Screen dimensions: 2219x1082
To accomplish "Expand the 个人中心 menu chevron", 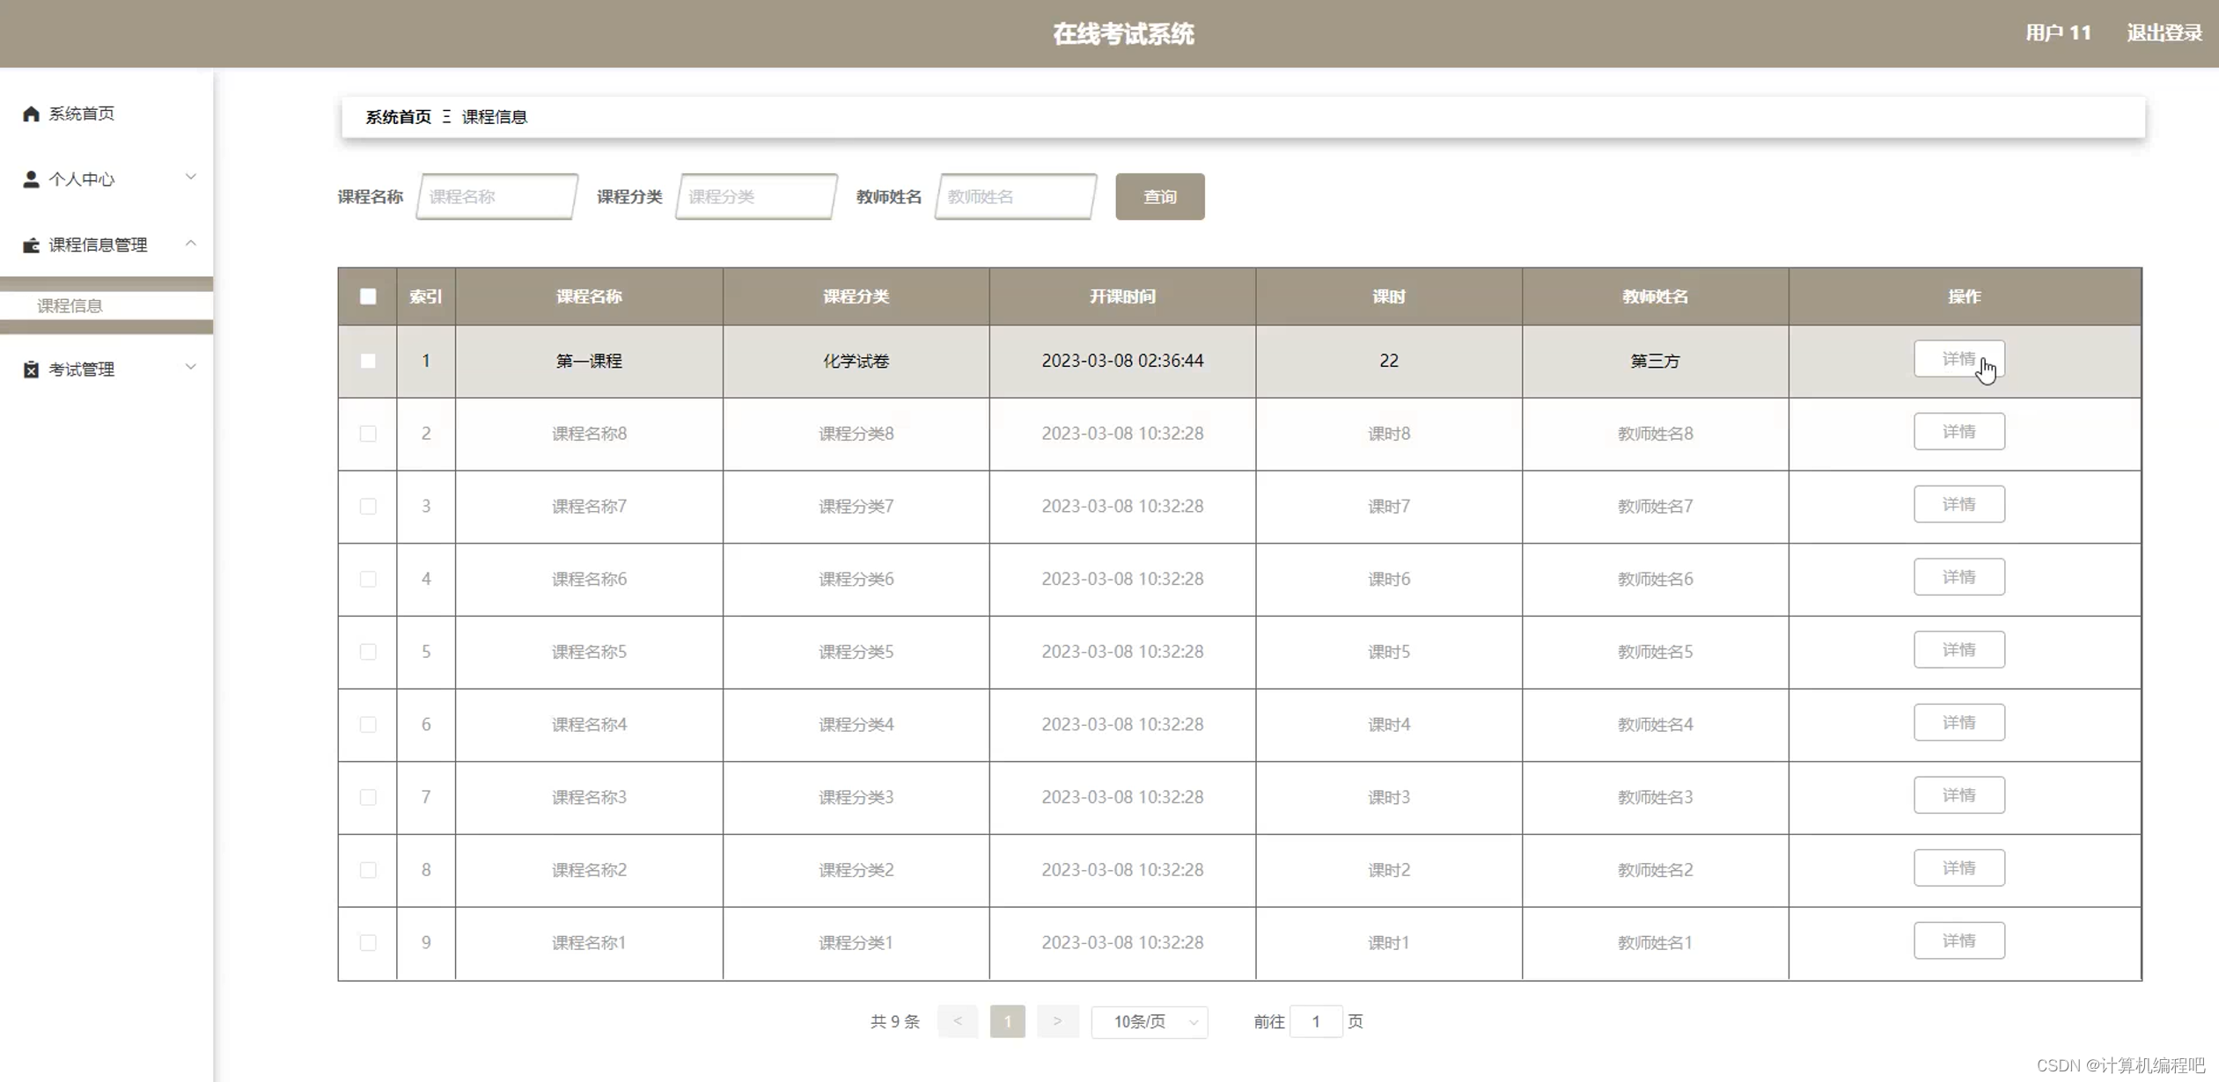I will (x=190, y=178).
